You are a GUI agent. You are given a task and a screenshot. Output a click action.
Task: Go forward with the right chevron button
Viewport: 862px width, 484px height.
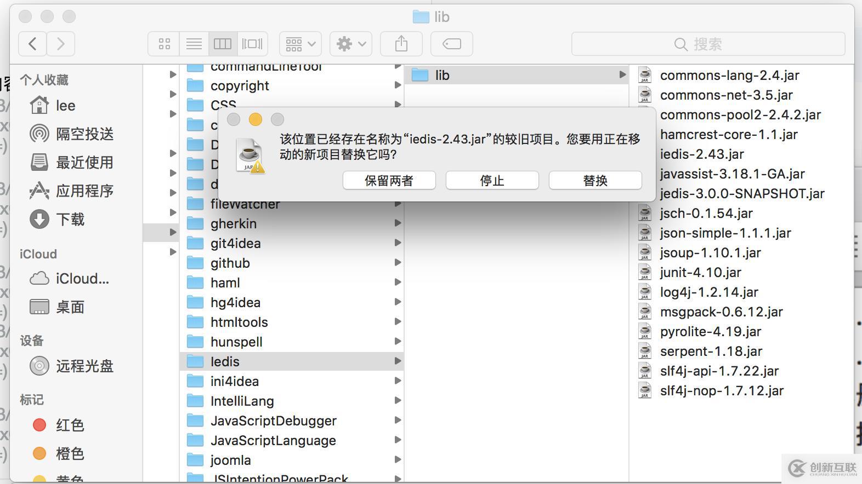(x=61, y=44)
